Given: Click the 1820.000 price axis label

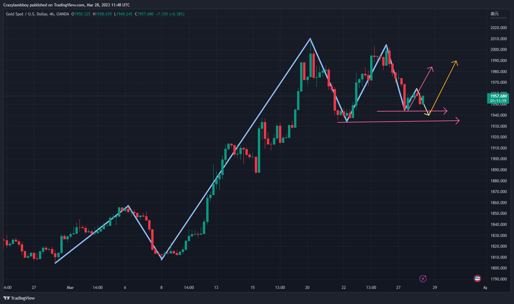Looking at the screenshot, I should tap(499, 246).
